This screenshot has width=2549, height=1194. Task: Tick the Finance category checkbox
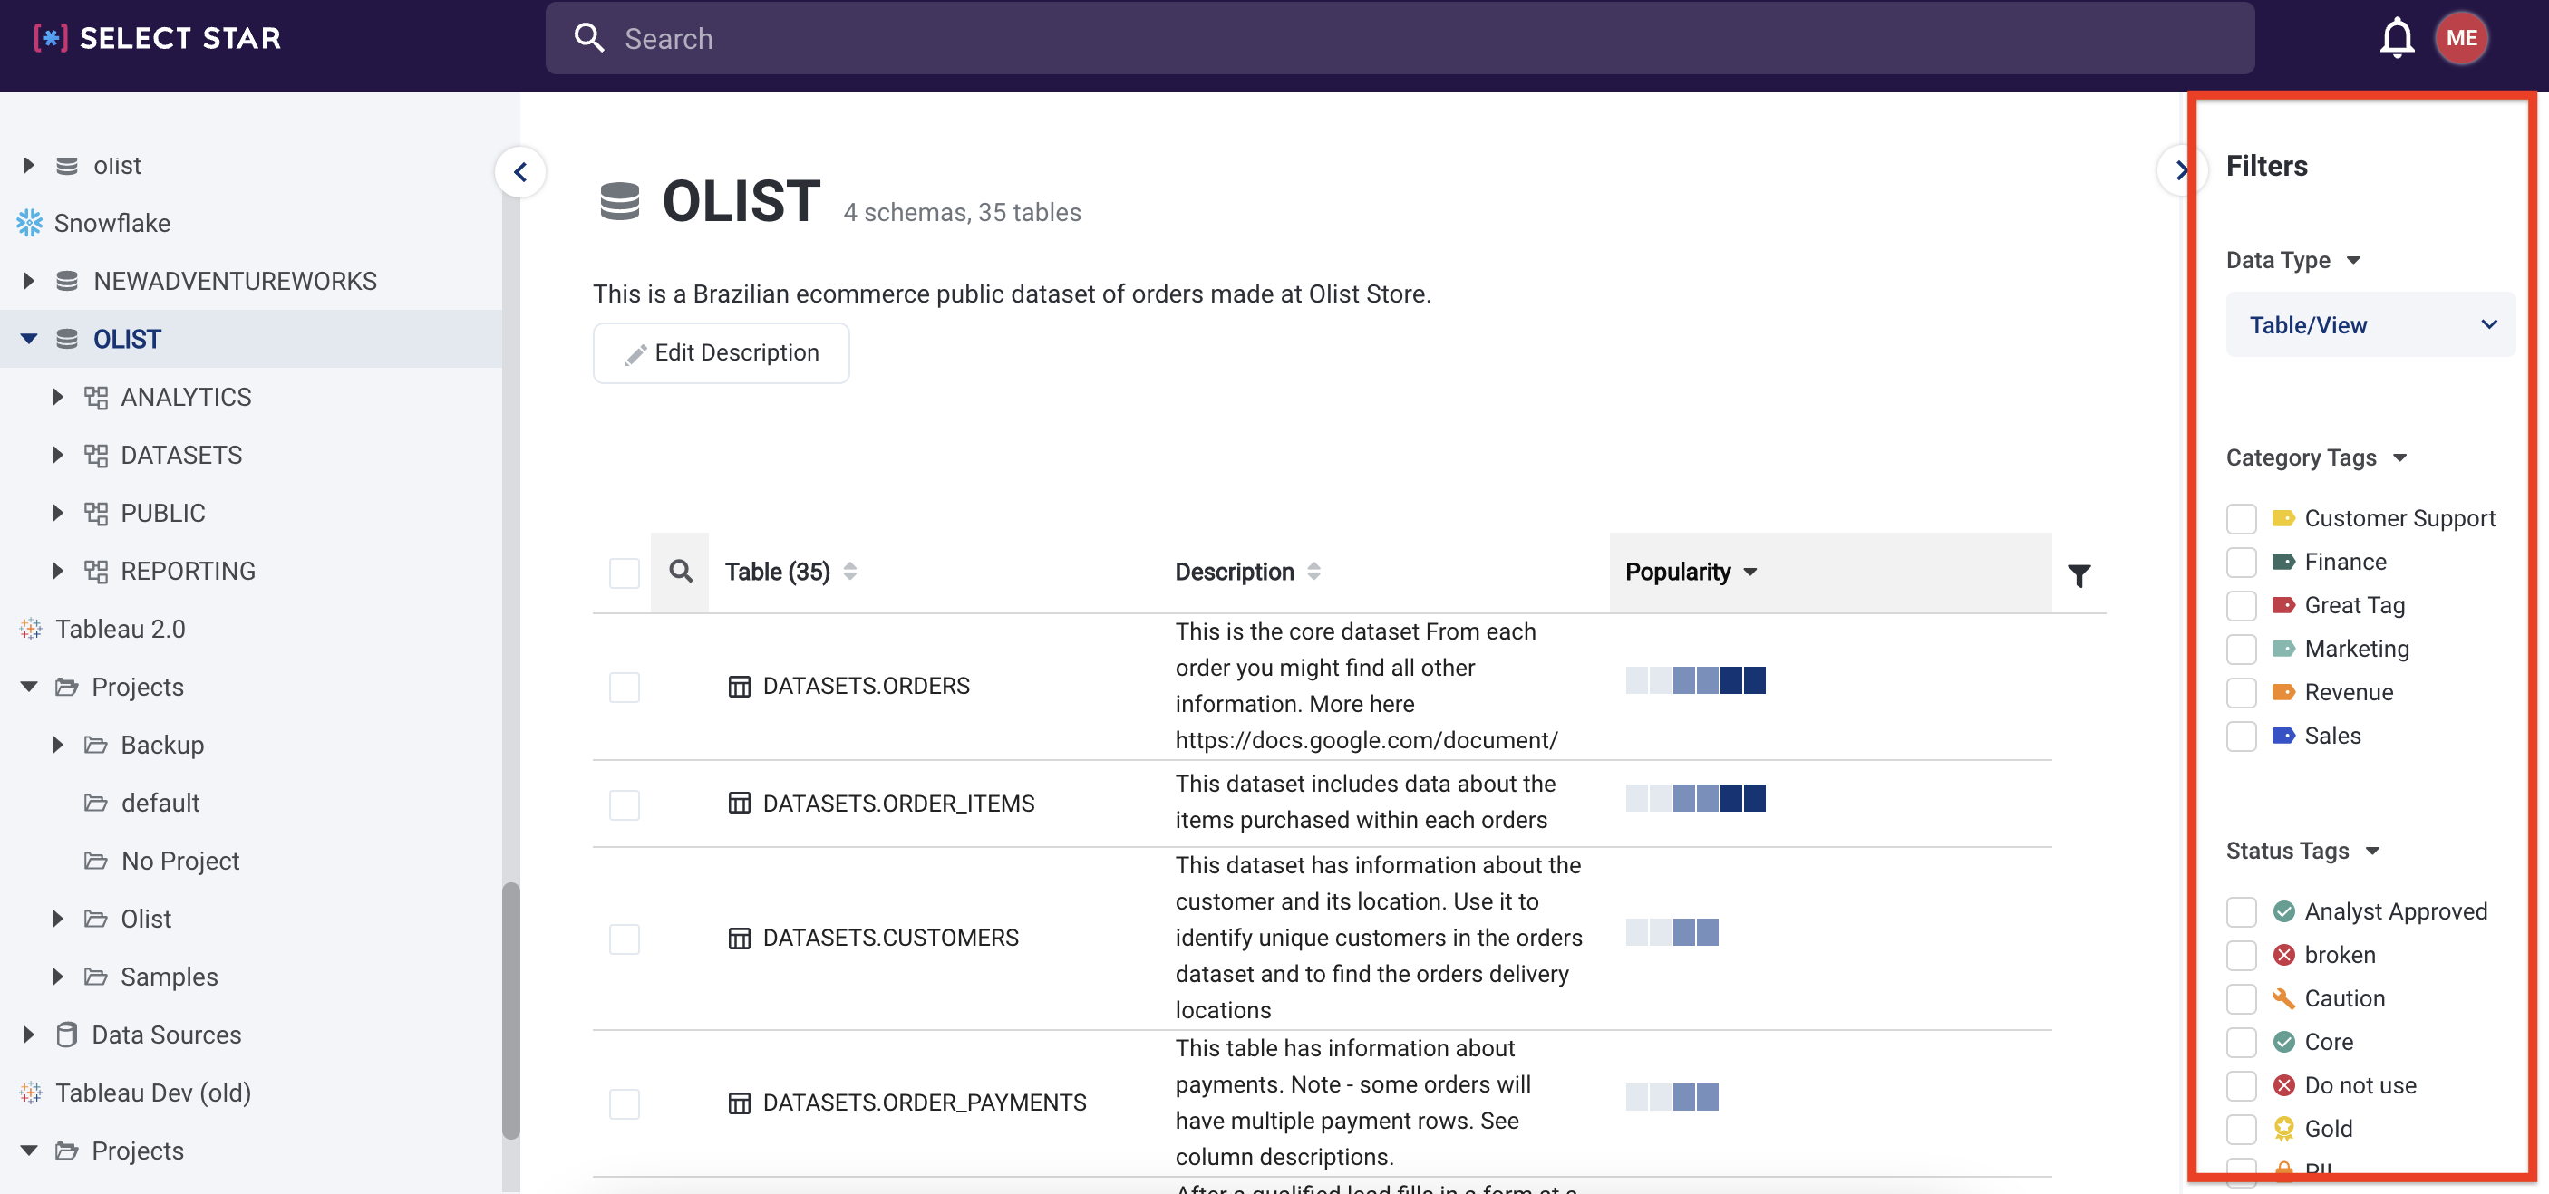[x=2240, y=562]
